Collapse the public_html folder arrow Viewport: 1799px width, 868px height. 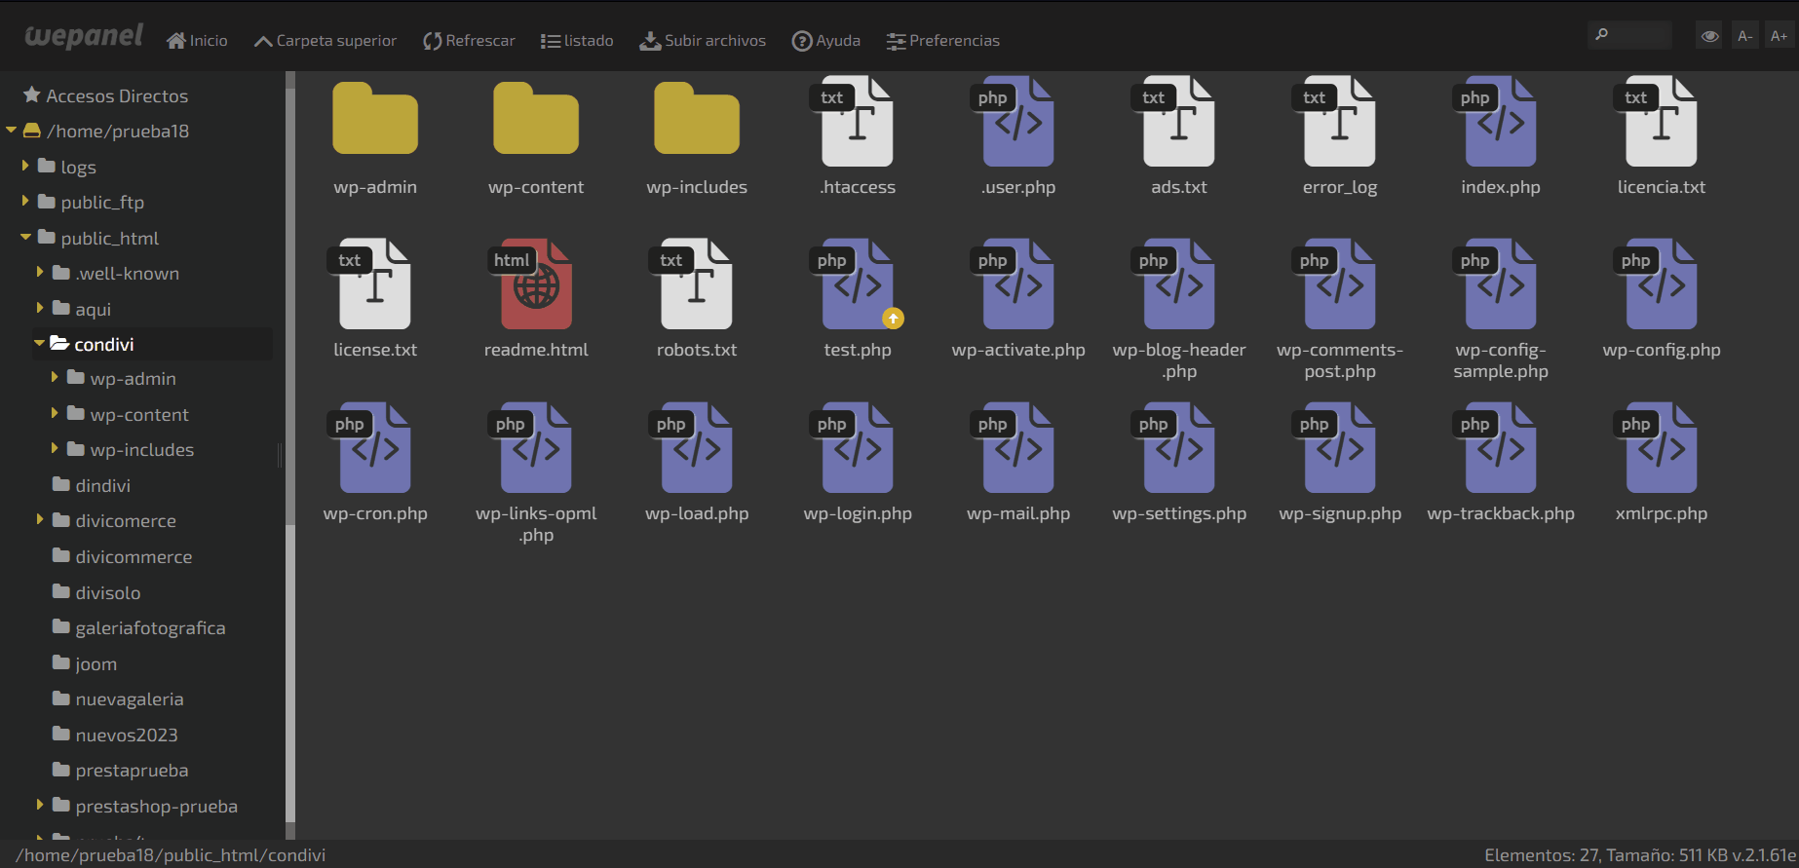click(25, 238)
